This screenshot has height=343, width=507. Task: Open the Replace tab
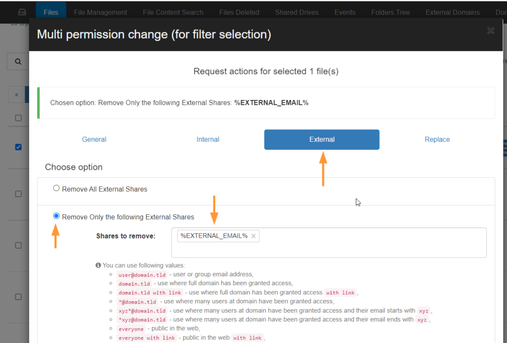point(437,140)
